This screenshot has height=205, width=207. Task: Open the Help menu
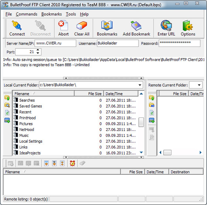[x=84, y=14]
